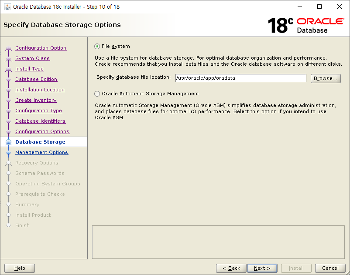The width and height of the screenshot is (350, 275).
Task: Open Browse for database file location
Action: click(326, 78)
